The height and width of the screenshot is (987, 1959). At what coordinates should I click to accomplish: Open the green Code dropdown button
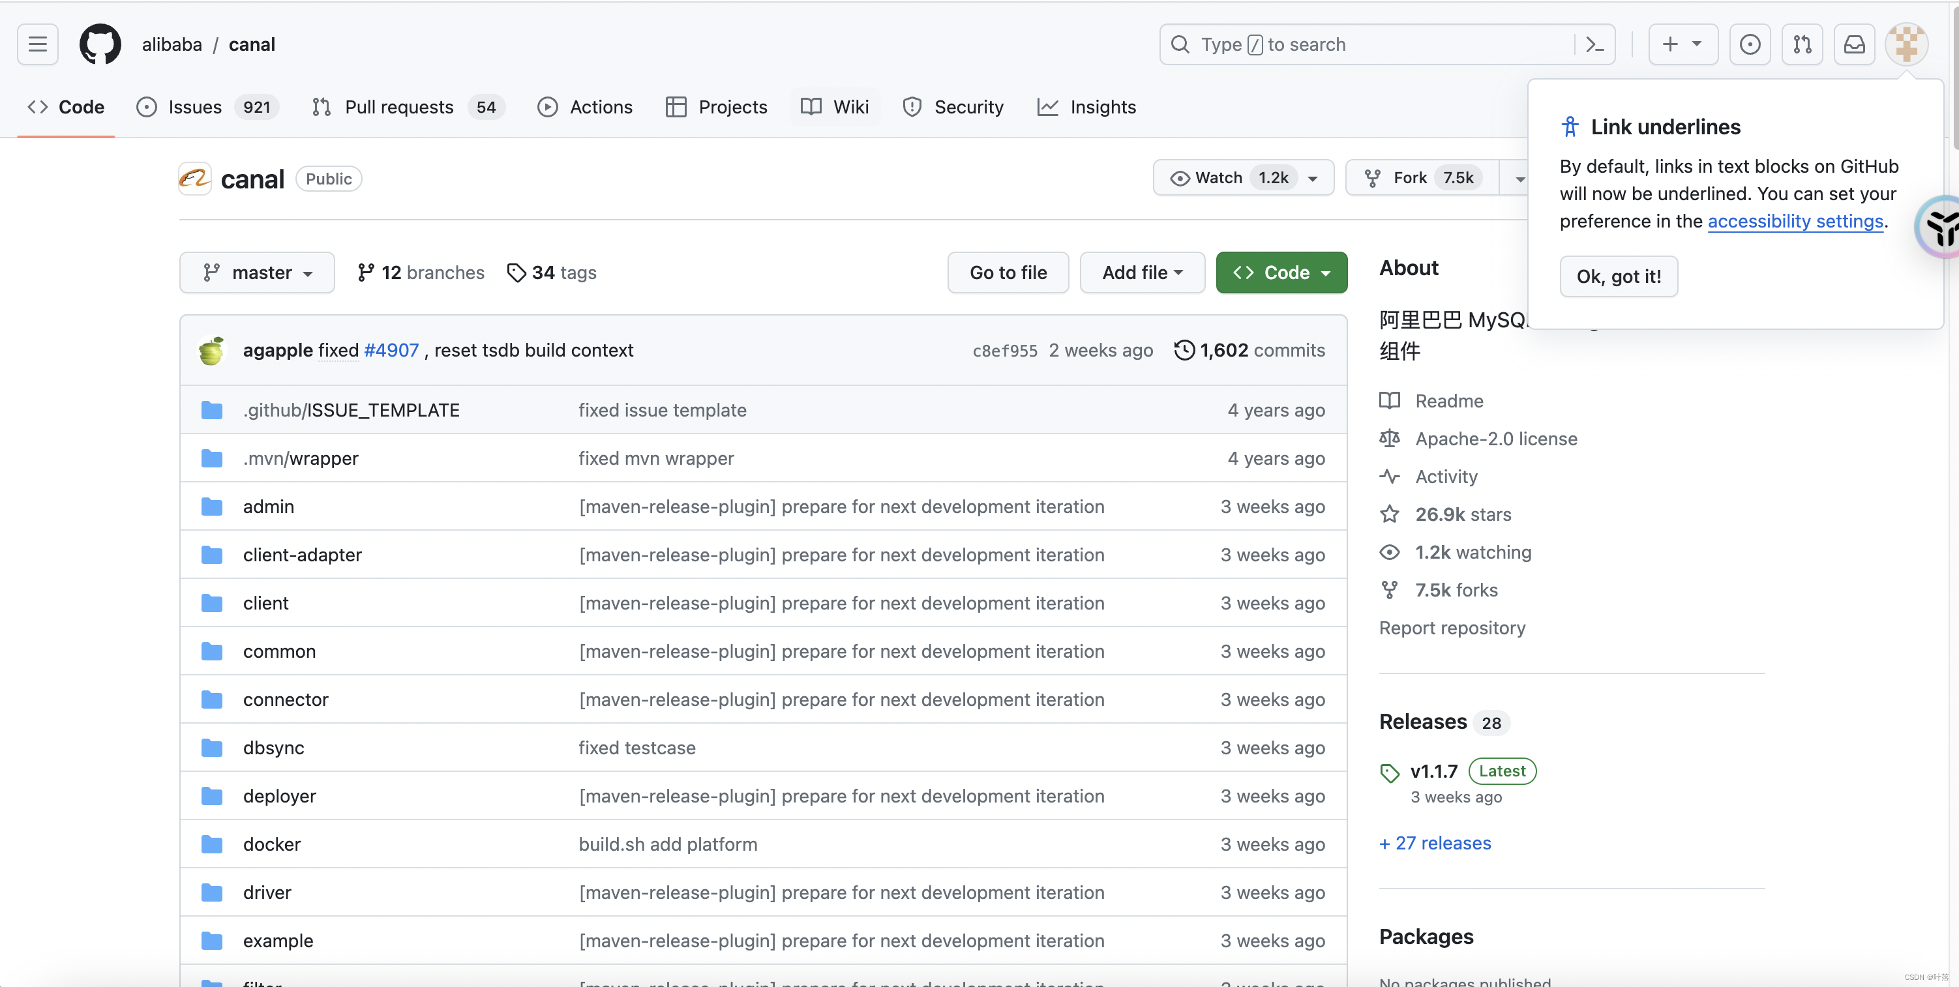1281,273
